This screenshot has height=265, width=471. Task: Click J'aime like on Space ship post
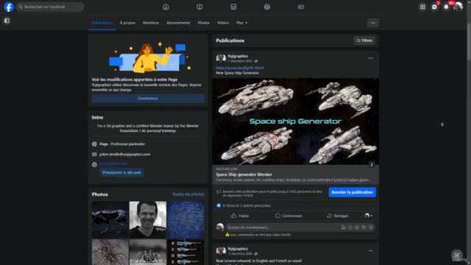[240, 216]
